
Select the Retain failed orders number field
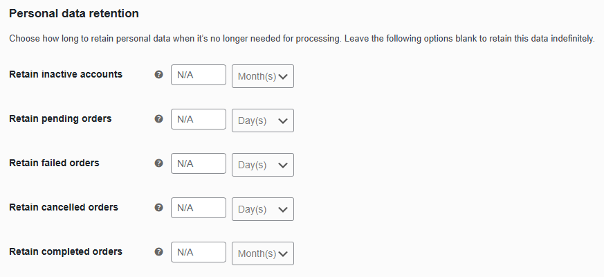tap(199, 163)
